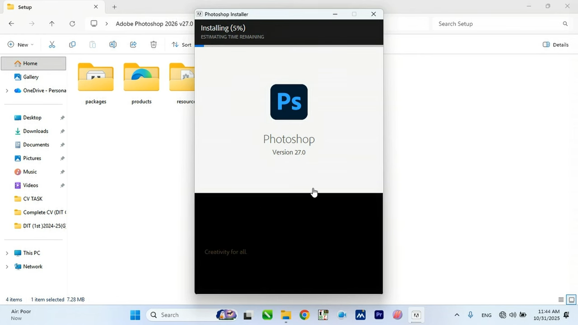Screen dimensions: 578x325
Task: Expand the This PC tree node
Action: [7, 253]
